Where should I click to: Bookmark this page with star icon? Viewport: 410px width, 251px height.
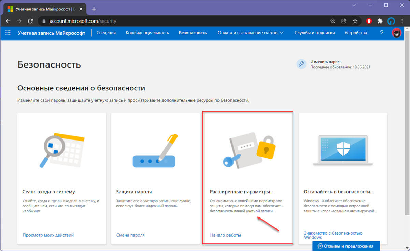coord(355,21)
